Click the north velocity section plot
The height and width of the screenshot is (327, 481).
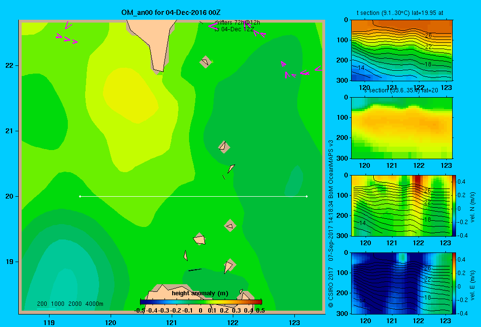401,205
